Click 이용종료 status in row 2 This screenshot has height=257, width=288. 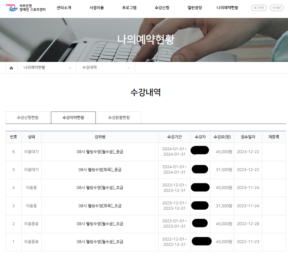click(31, 224)
